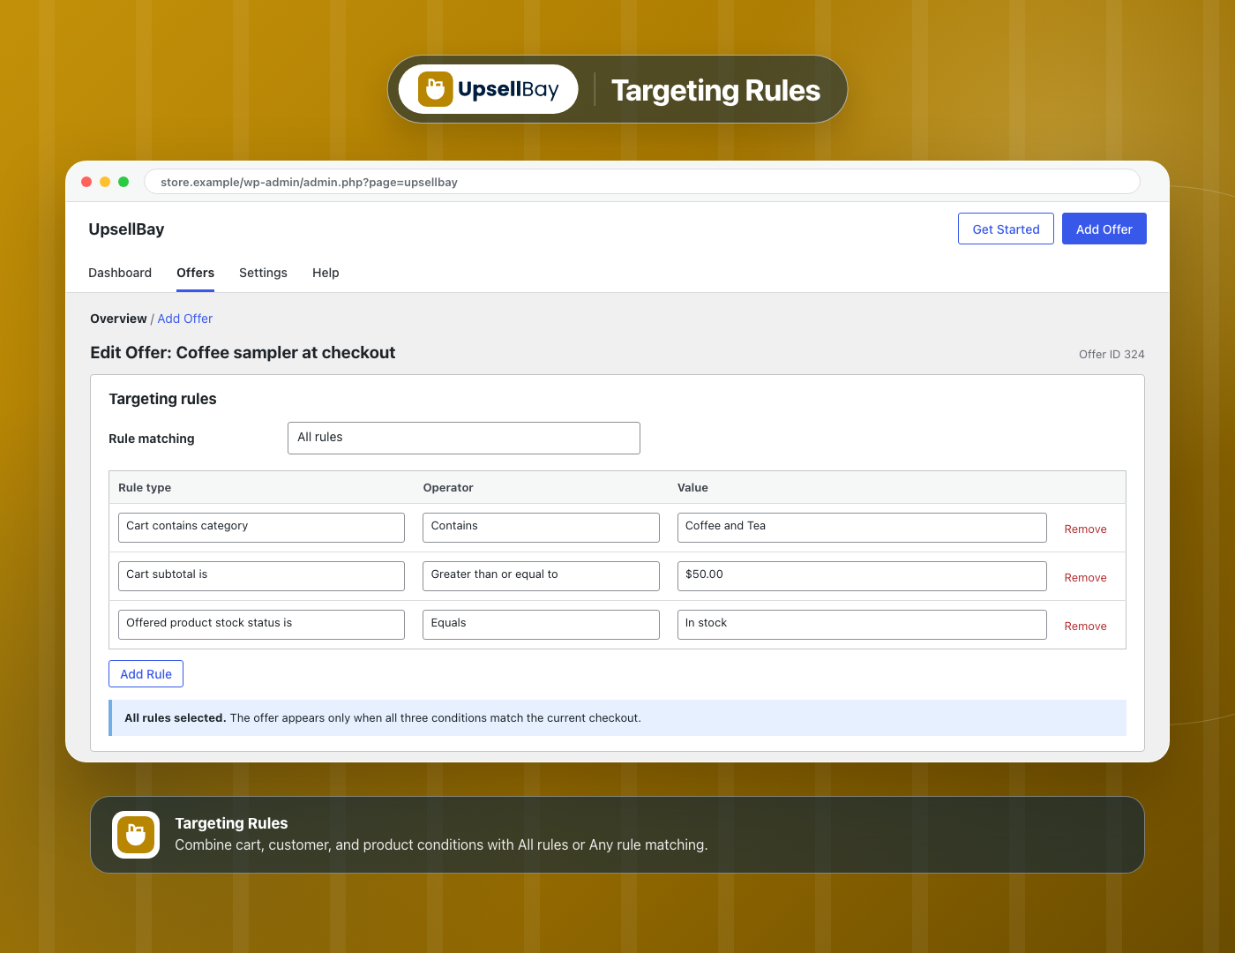The height and width of the screenshot is (953, 1235).
Task: Open the Rule matching All rules dropdown
Action: point(464,438)
